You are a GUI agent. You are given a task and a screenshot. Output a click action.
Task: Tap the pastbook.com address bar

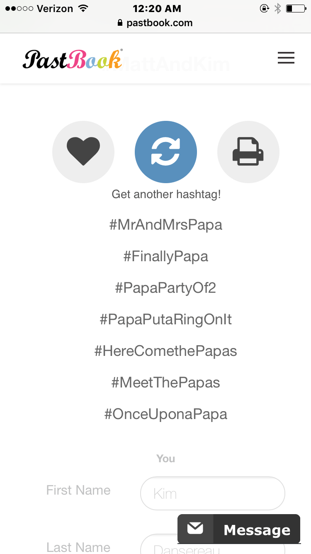(155, 23)
